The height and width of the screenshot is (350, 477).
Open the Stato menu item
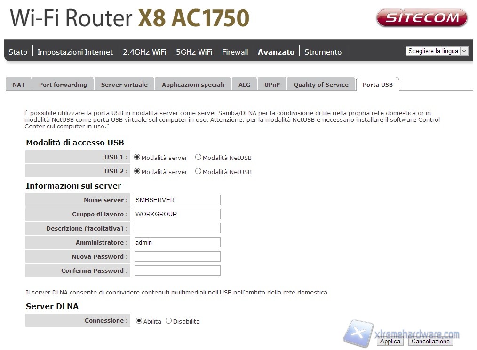(18, 52)
